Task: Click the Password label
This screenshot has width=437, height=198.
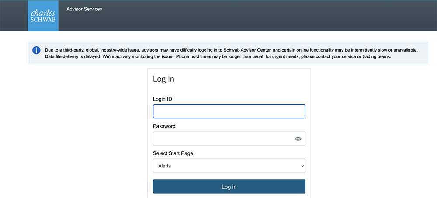Action: [x=164, y=126]
